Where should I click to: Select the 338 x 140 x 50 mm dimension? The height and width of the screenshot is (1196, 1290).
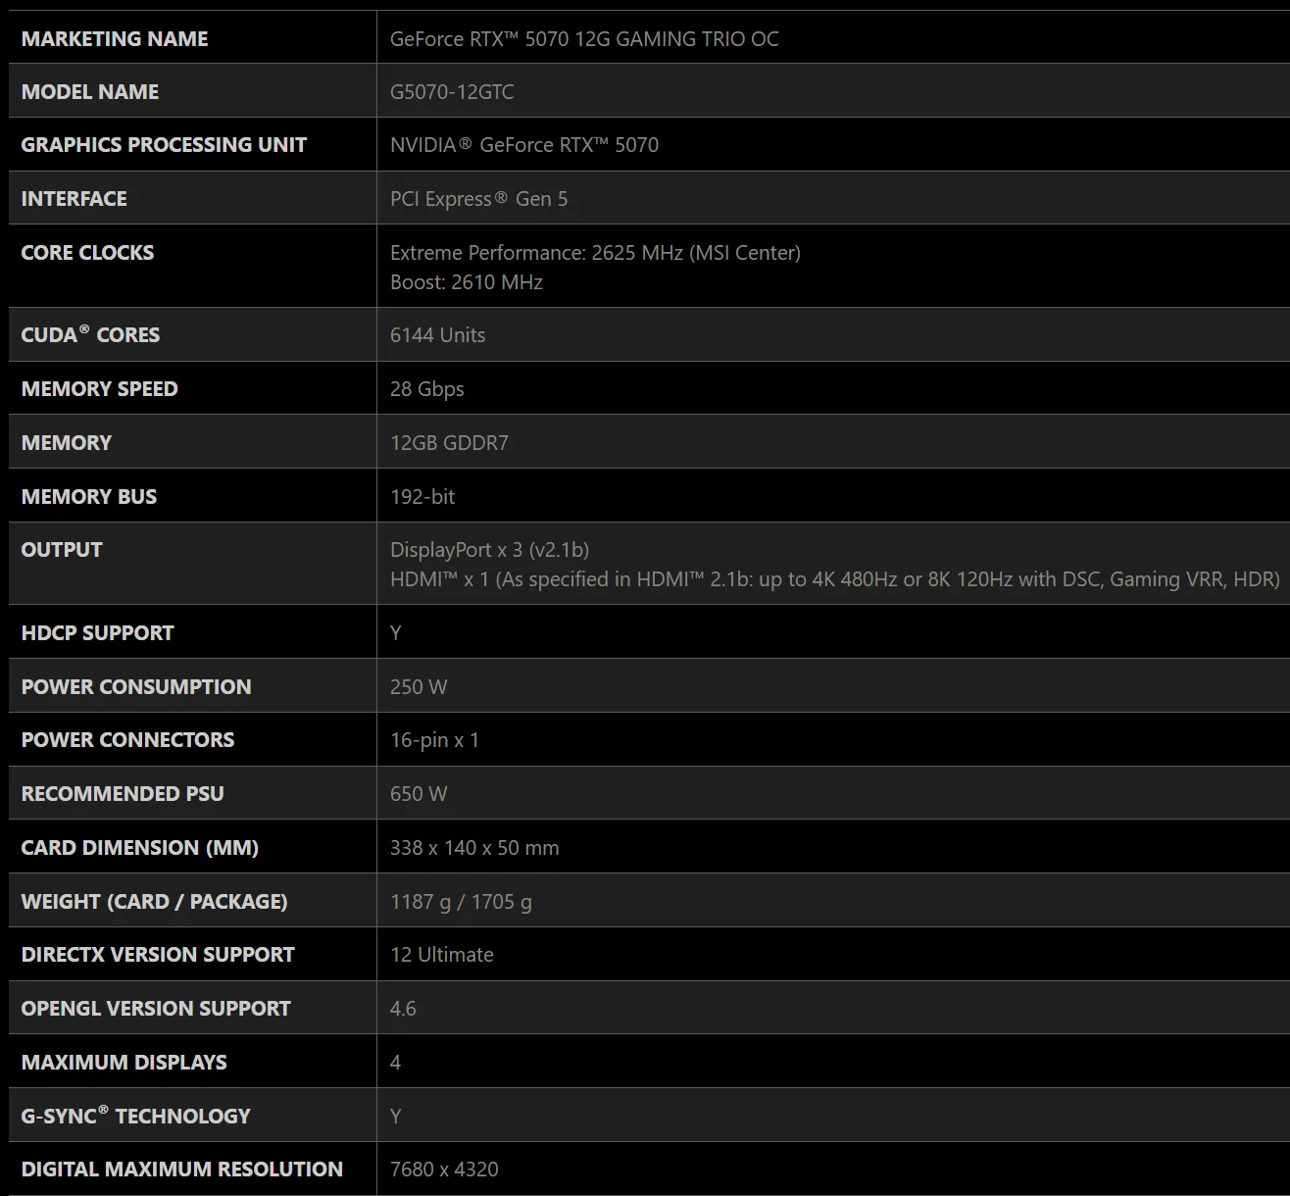point(474,848)
